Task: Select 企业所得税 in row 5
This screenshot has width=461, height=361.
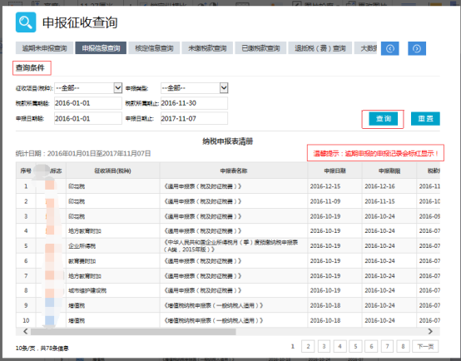Action: pos(82,246)
